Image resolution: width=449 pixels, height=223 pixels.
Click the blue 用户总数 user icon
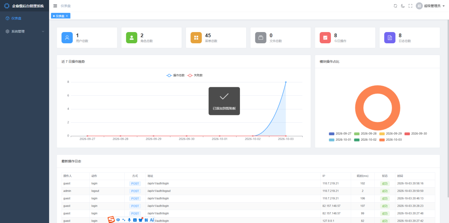click(67, 37)
